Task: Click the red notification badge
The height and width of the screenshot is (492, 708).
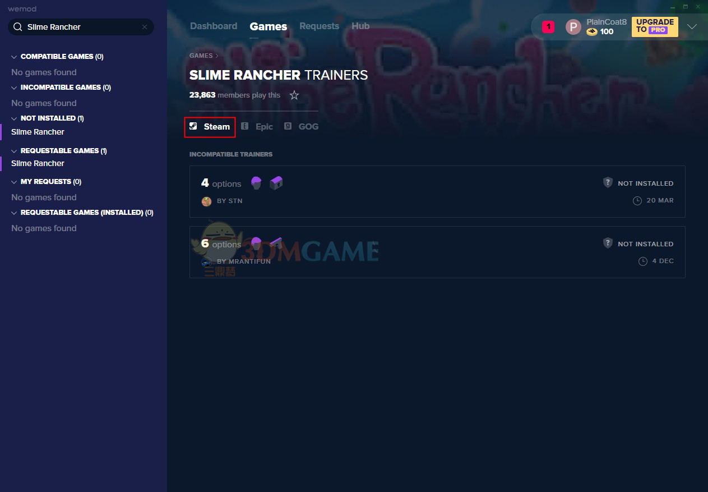Action: [x=548, y=26]
